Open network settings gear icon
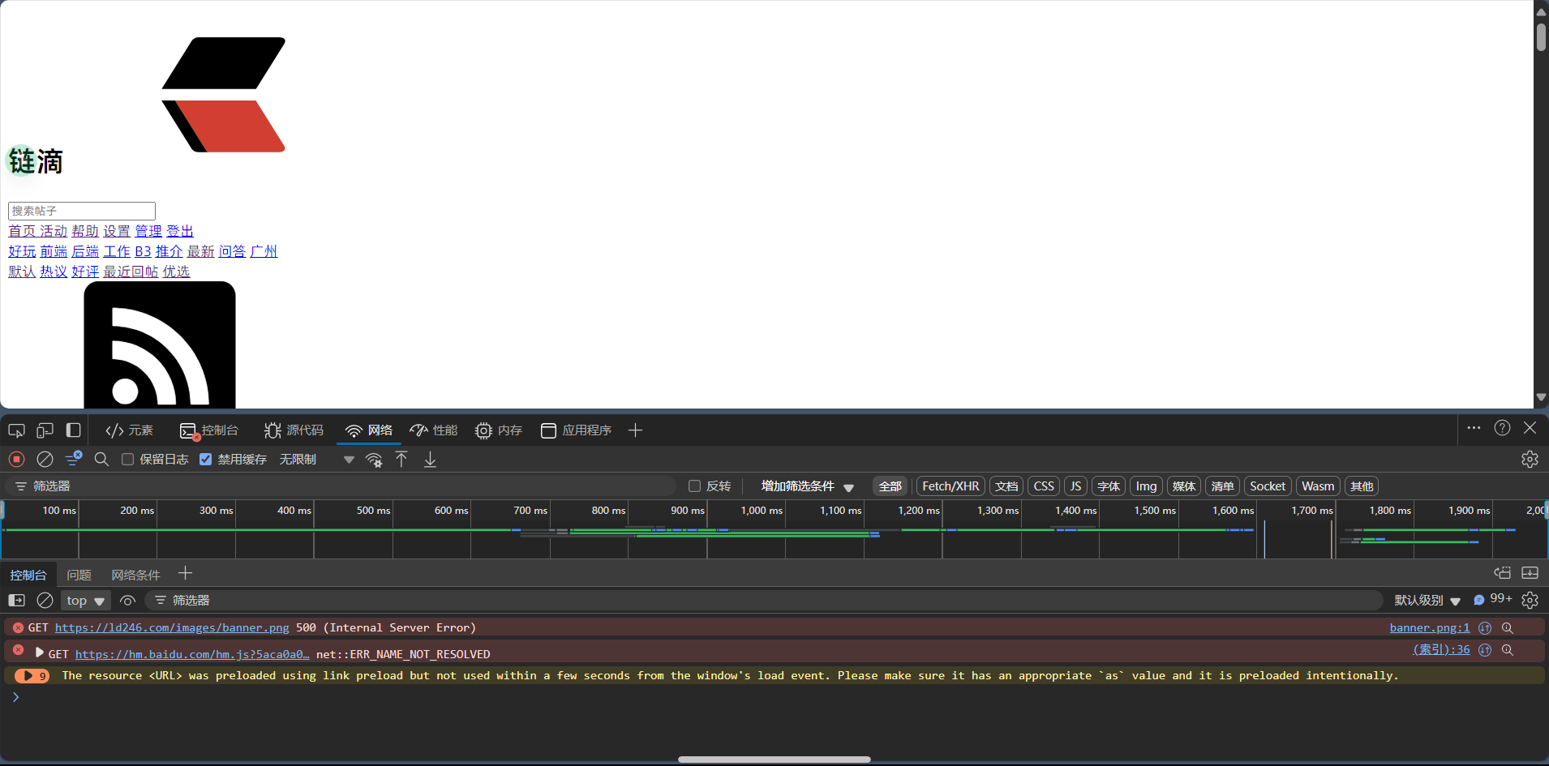1549x766 pixels. click(1530, 460)
